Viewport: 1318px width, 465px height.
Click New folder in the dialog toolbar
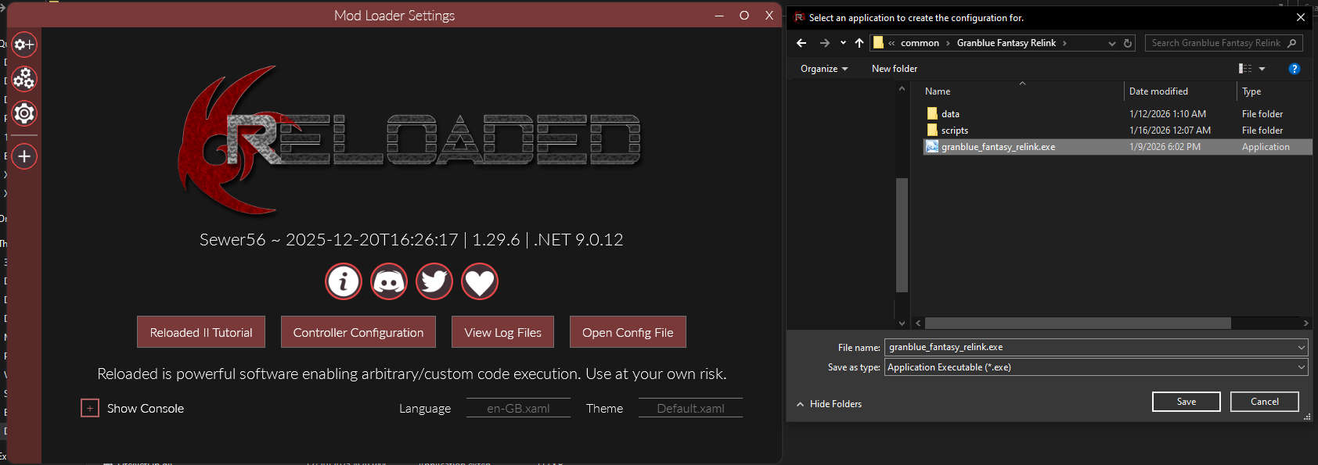(895, 69)
